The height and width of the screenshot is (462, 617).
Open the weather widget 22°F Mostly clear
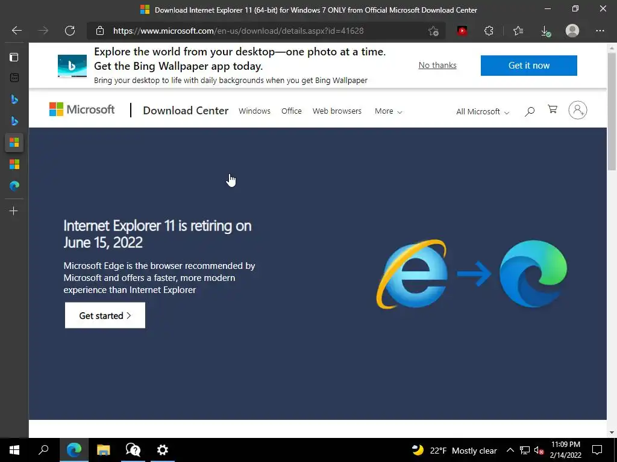point(454,450)
